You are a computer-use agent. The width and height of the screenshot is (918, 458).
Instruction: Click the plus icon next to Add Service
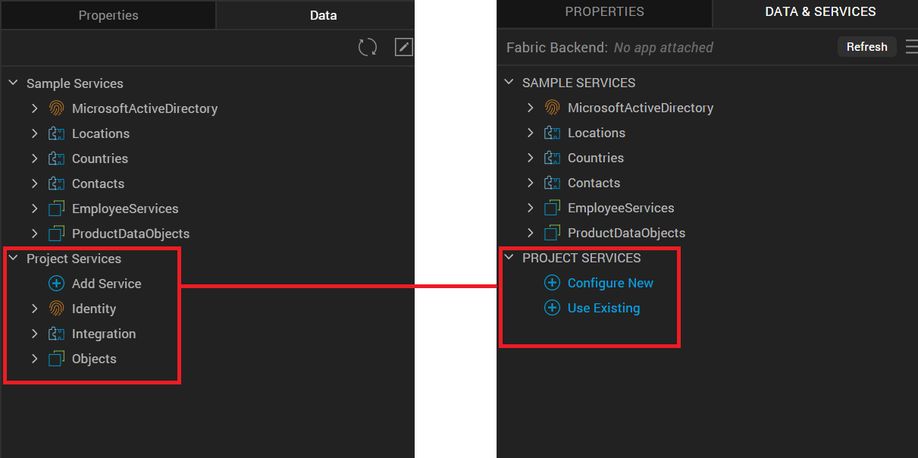coord(56,284)
